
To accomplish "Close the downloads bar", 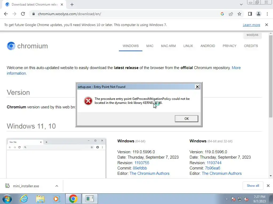I will [268, 186].
